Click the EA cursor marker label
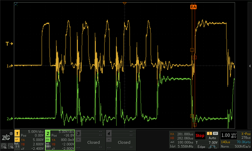The height and width of the screenshot is (151, 252). point(193,7)
